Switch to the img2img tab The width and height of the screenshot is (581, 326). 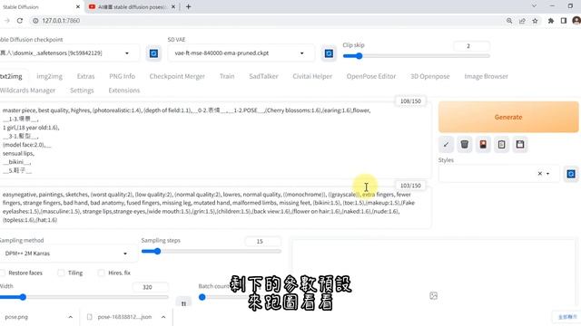click(49, 76)
